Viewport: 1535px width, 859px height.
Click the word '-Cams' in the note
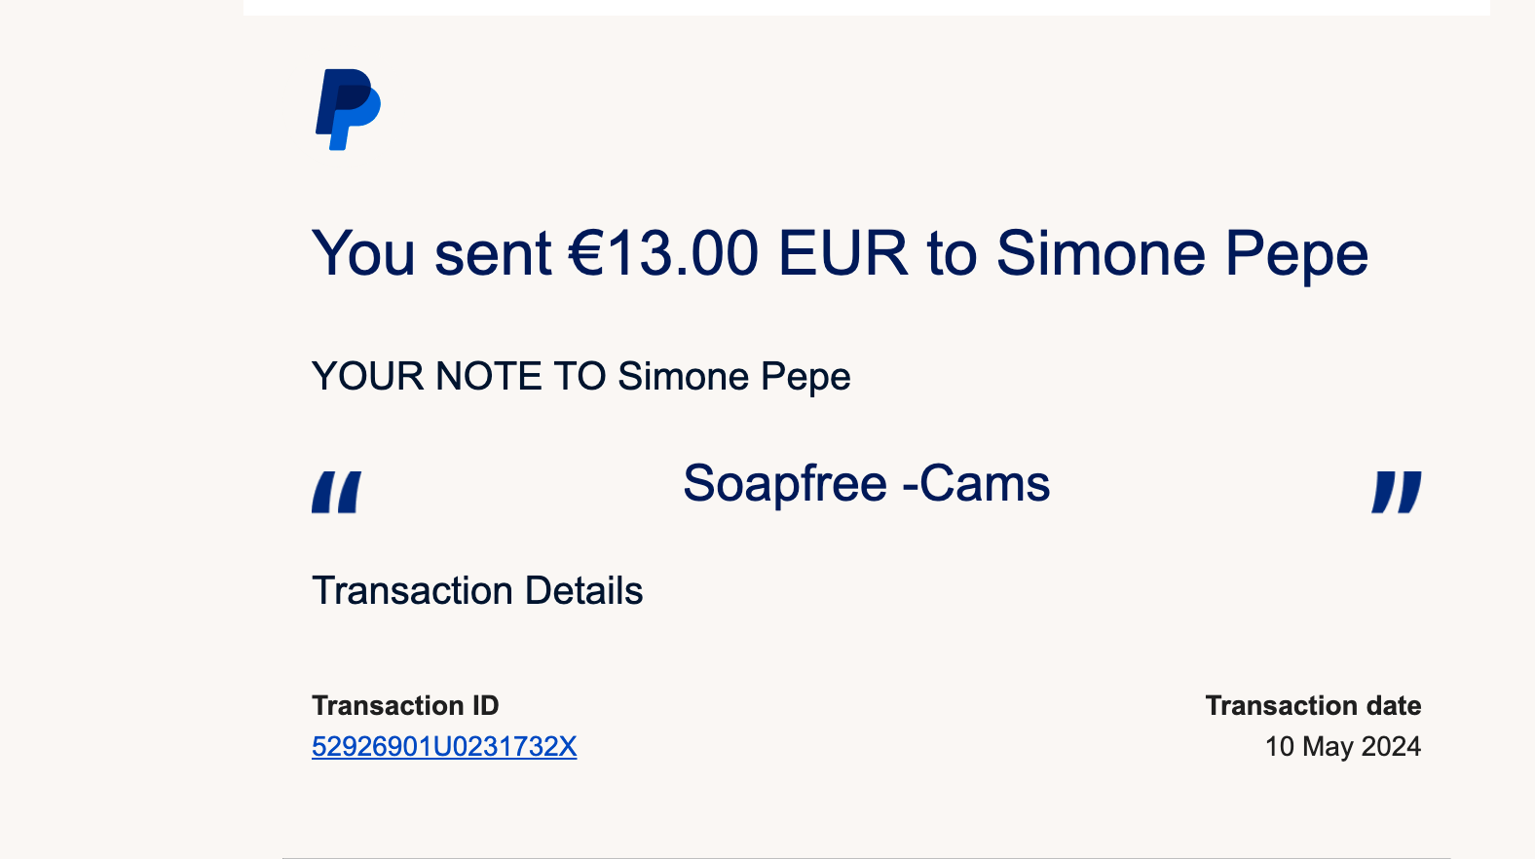coord(977,484)
